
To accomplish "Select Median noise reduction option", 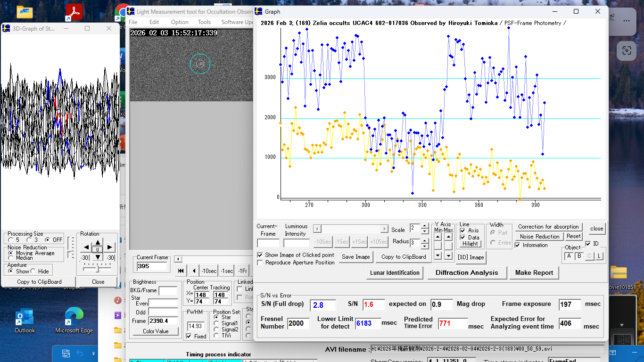I will tap(11, 258).
